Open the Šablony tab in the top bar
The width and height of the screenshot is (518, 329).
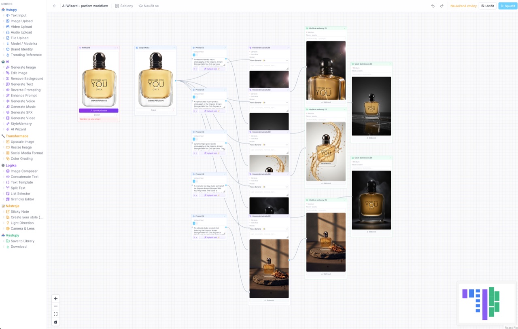124,6
